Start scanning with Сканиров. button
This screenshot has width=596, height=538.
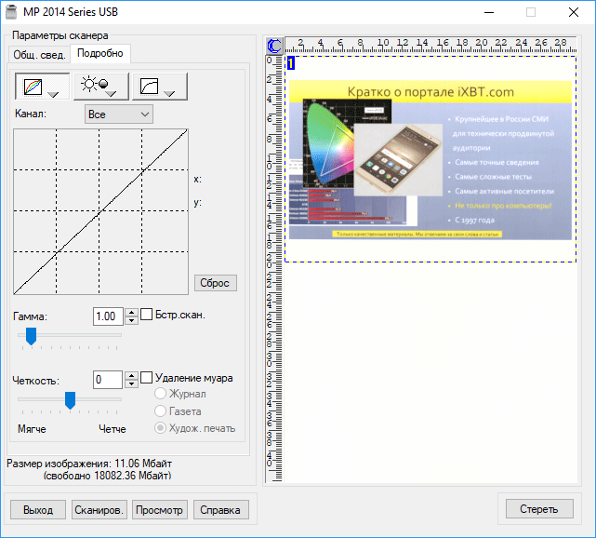click(x=99, y=510)
